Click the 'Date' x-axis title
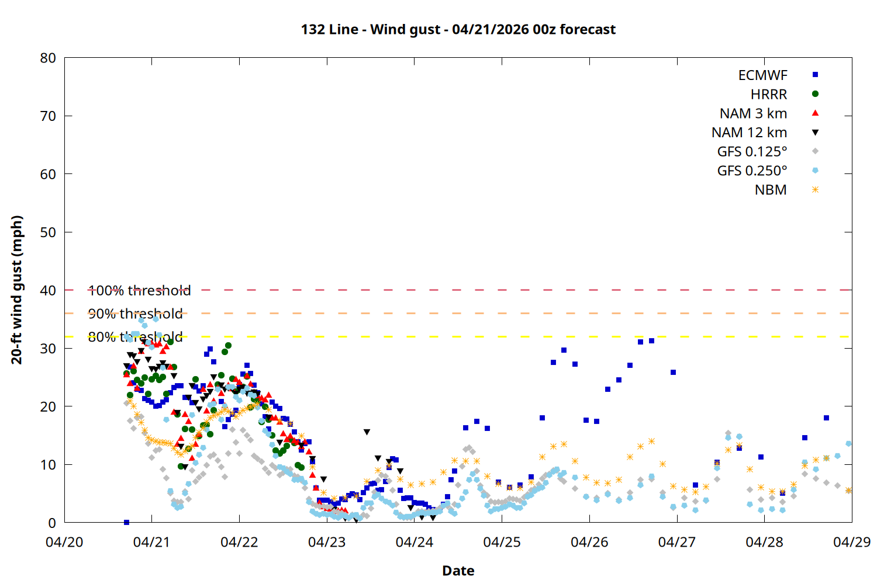Viewport: 877px width, 584px height. pyautogui.click(x=458, y=571)
